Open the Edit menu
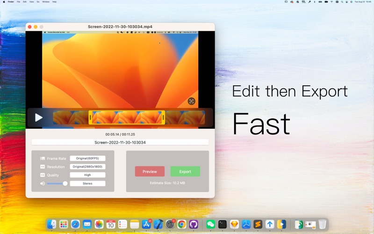The width and height of the screenshot is (374, 234). click(x=25, y=2)
